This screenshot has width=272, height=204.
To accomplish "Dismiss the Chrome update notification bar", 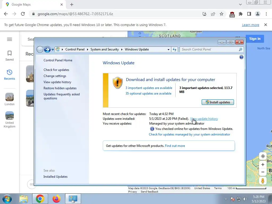I will pyautogui.click(x=266, y=25).
